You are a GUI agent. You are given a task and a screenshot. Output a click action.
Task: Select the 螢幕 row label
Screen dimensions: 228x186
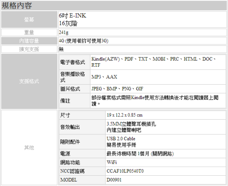[29, 19]
